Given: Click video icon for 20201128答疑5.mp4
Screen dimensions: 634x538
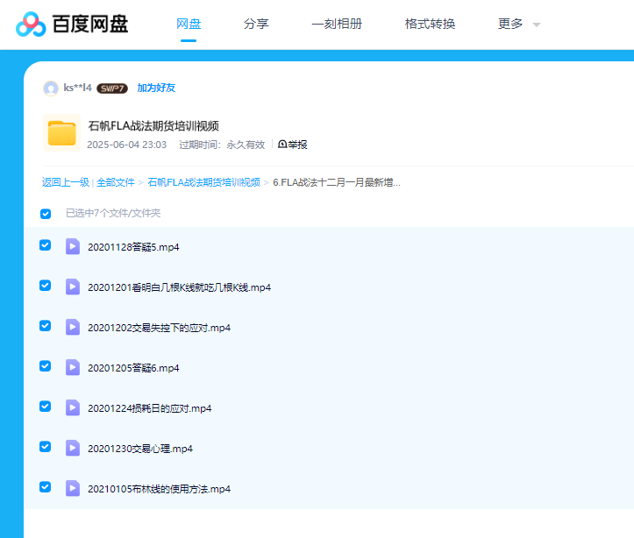Looking at the screenshot, I should coord(73,246).
